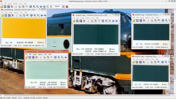Click dark green Dulux 93-72001 paint chip

[x=96, y=34]
